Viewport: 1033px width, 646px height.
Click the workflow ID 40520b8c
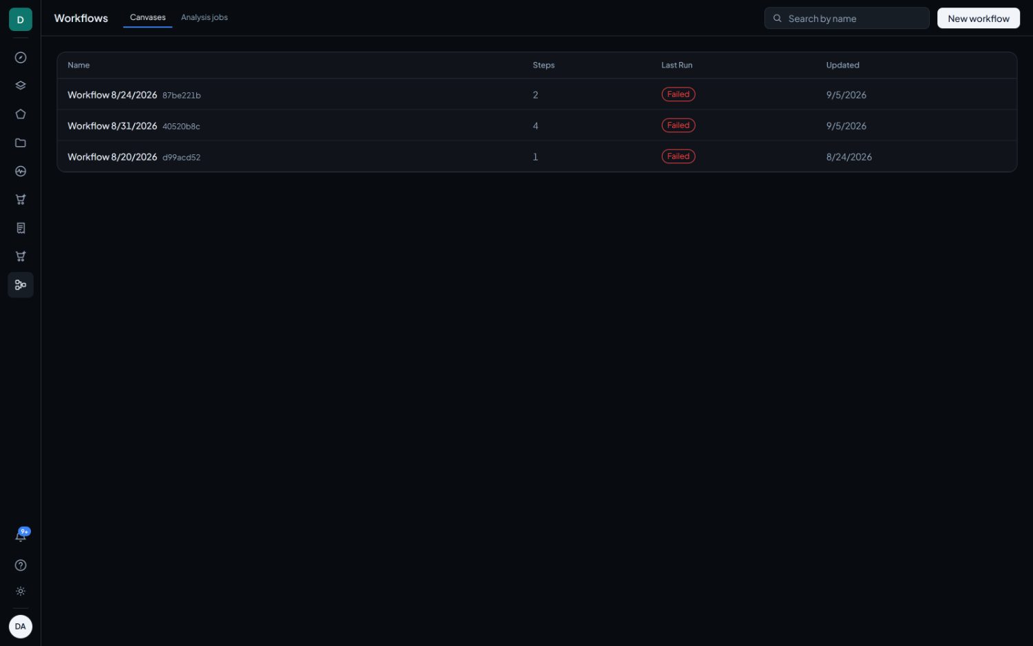pos(181,127)
